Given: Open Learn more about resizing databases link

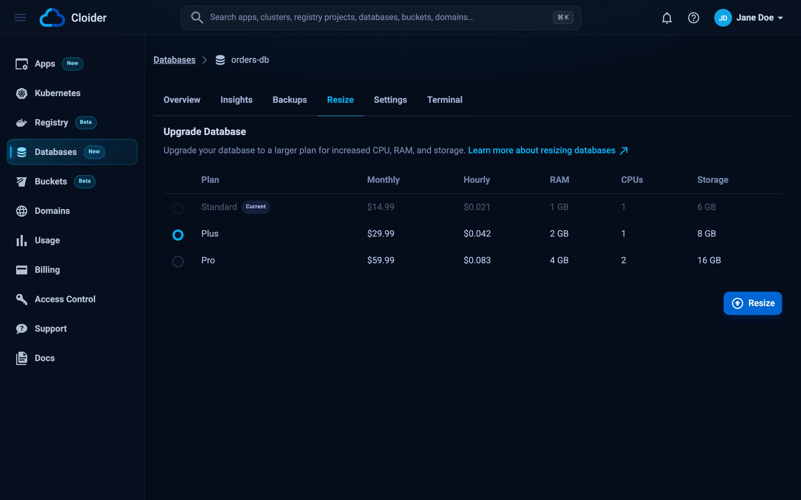Looking at the screenshot, I should coord(548,151).
